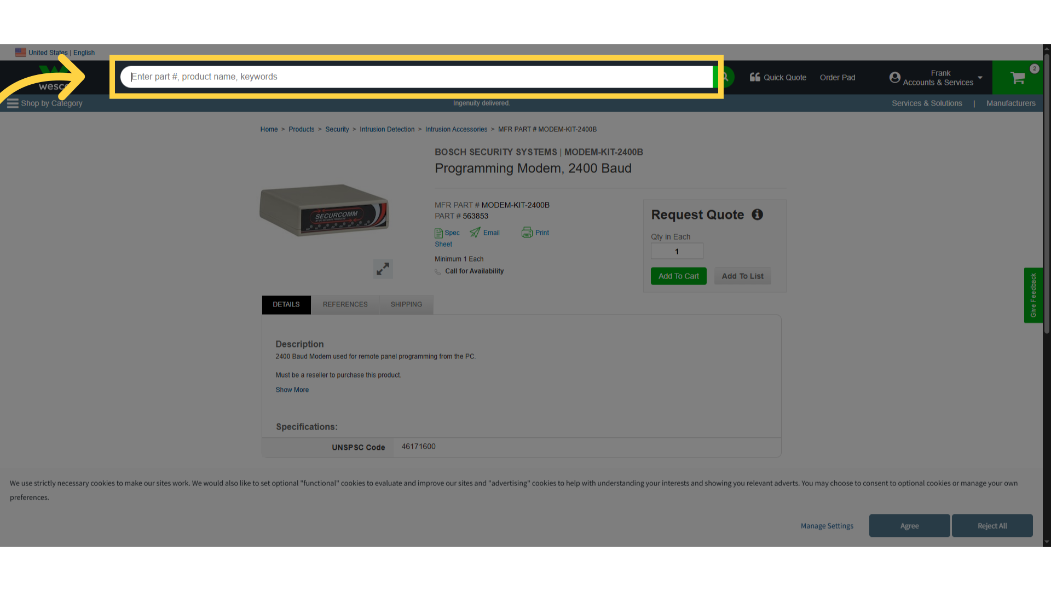Click Show More in description

[292, 390]
